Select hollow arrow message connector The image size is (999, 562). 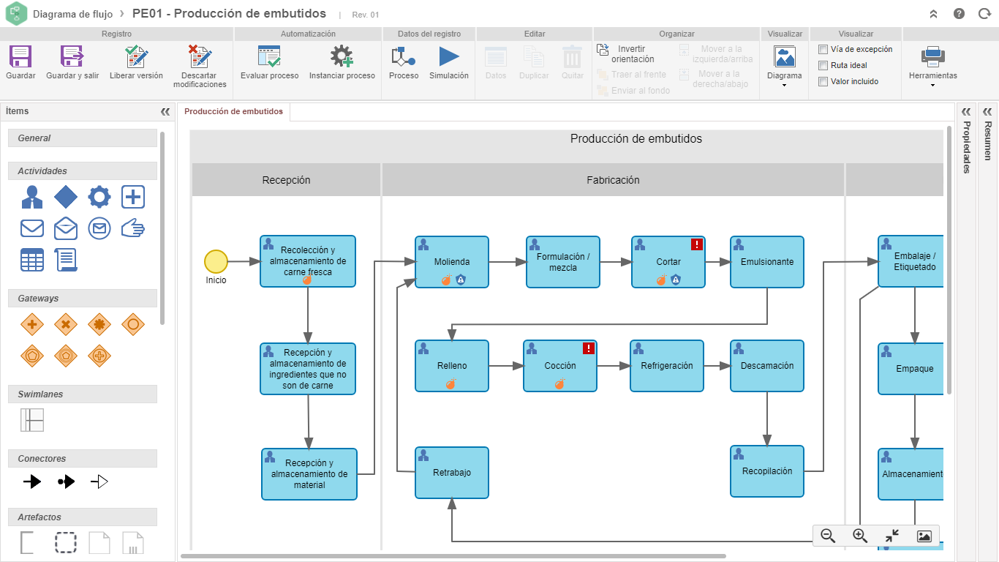99,482
